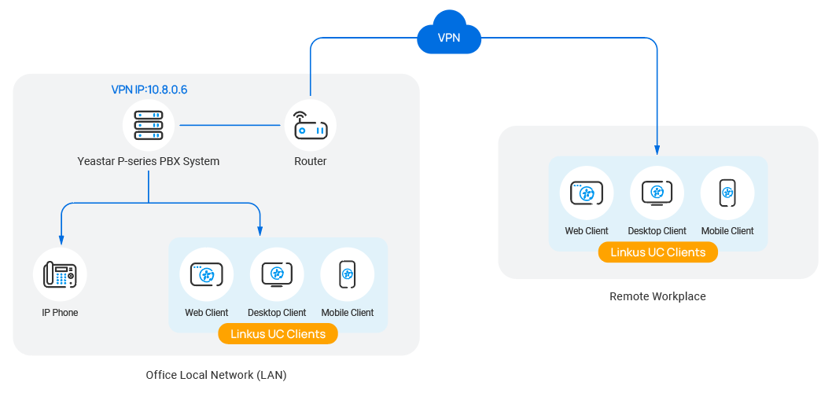This screenshot has height=393, width=832.
Task: Click the VPN IP:10.8.0.6 text
Action: pyautogui.click(x=149, y=90)
